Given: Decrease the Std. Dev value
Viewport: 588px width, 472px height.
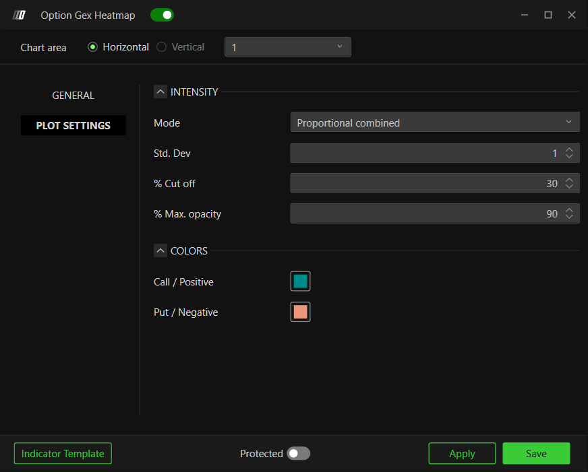Looking at the screenshot, I should point(569,156).
